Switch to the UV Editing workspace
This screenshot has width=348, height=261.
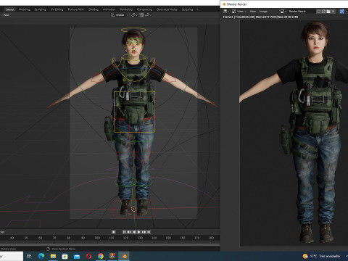[57, 9]
